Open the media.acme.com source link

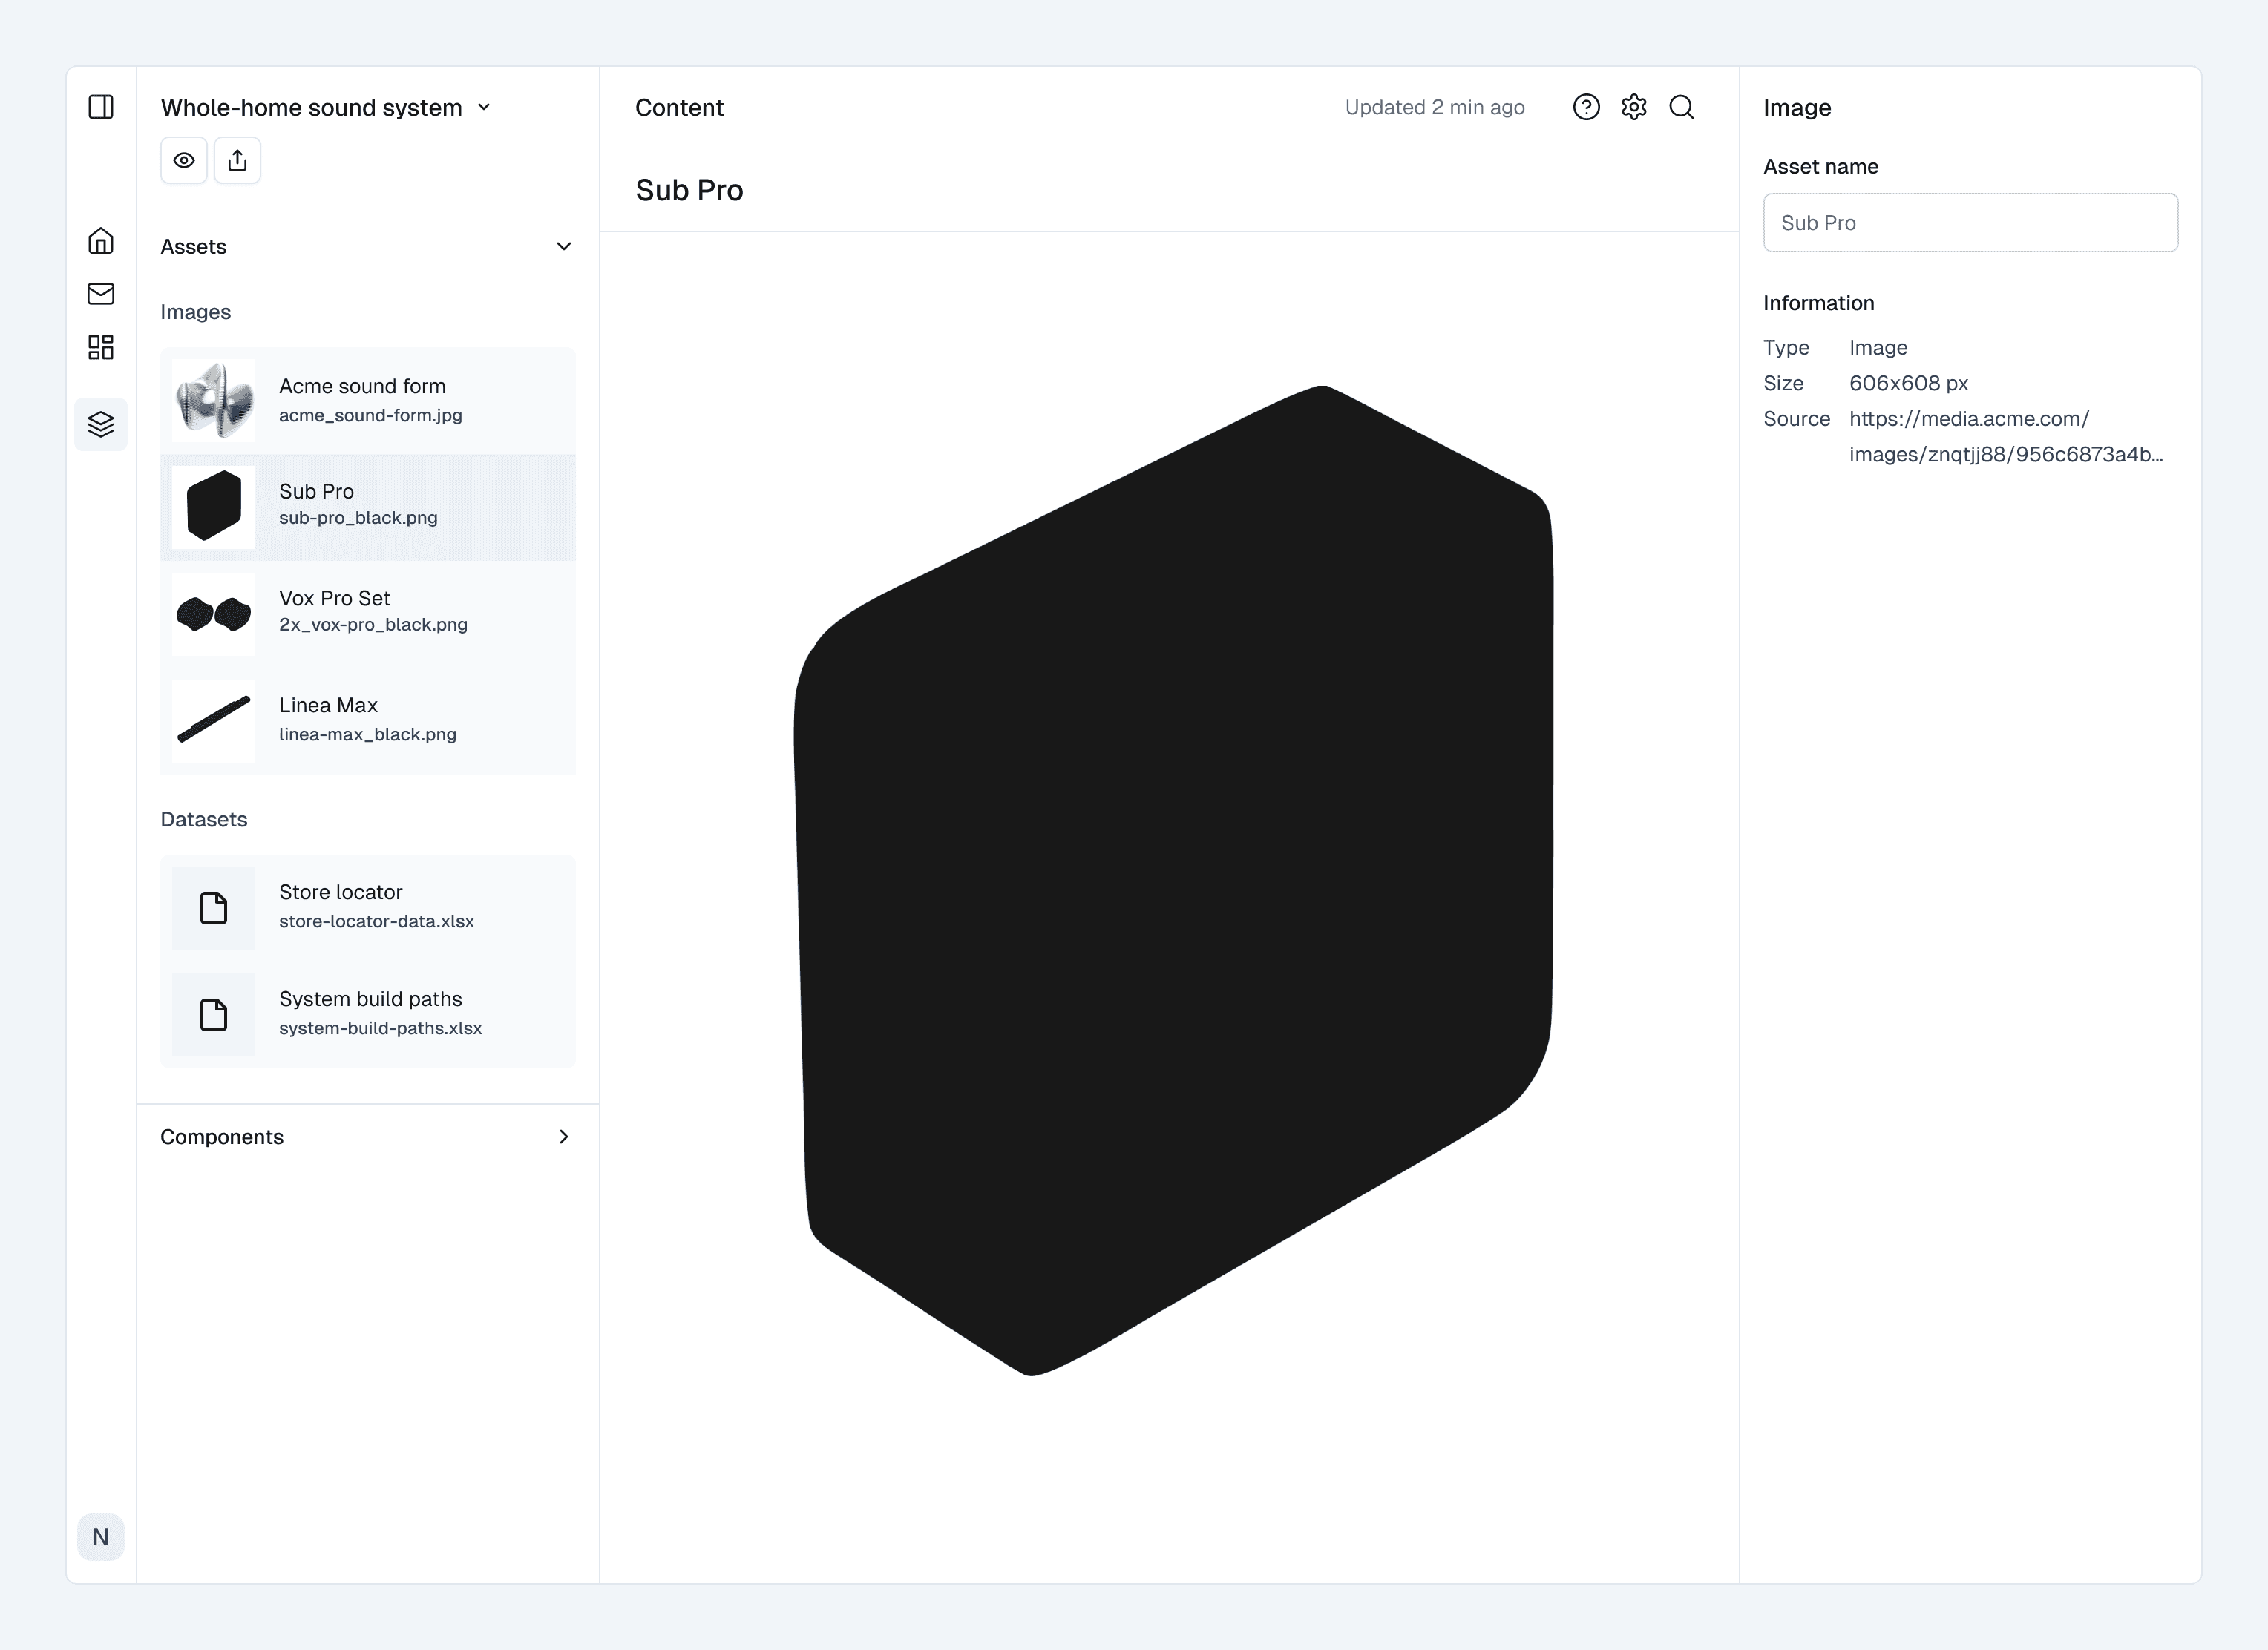pyautogui.click(x=2006, y=437)
